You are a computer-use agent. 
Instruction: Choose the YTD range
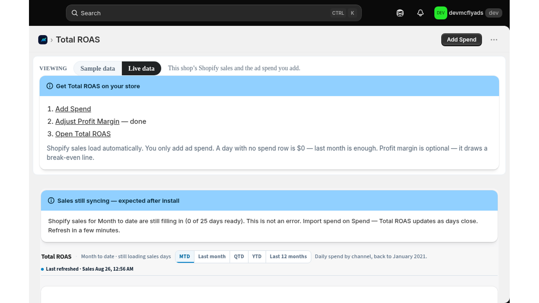(x=257, y=257)
